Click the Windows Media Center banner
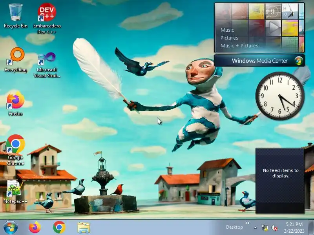Screen dimensions: 314x235 259,61
